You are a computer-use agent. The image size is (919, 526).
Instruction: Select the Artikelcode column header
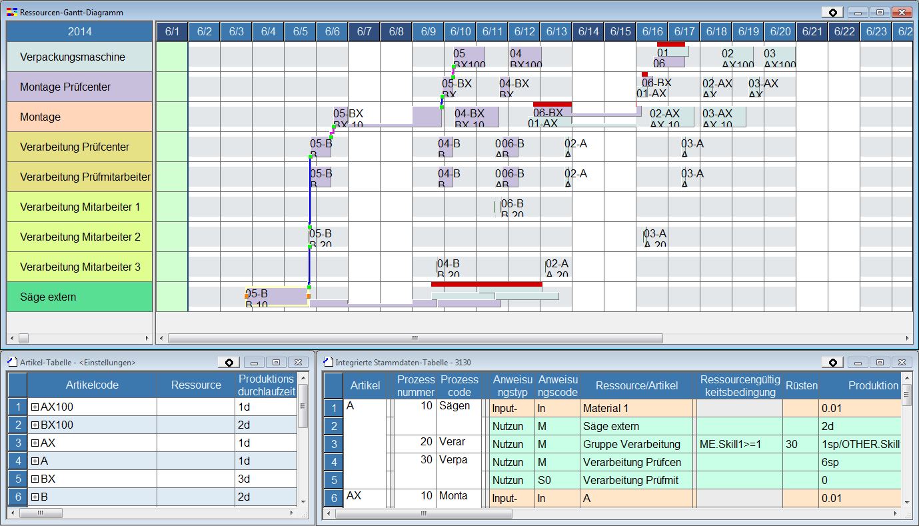92,385
